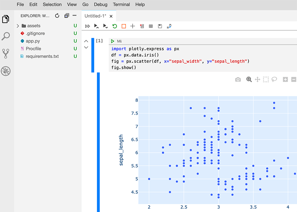This screenshot has width=297, height=212.
Task: Open the Debug menu
Action: 100,5
